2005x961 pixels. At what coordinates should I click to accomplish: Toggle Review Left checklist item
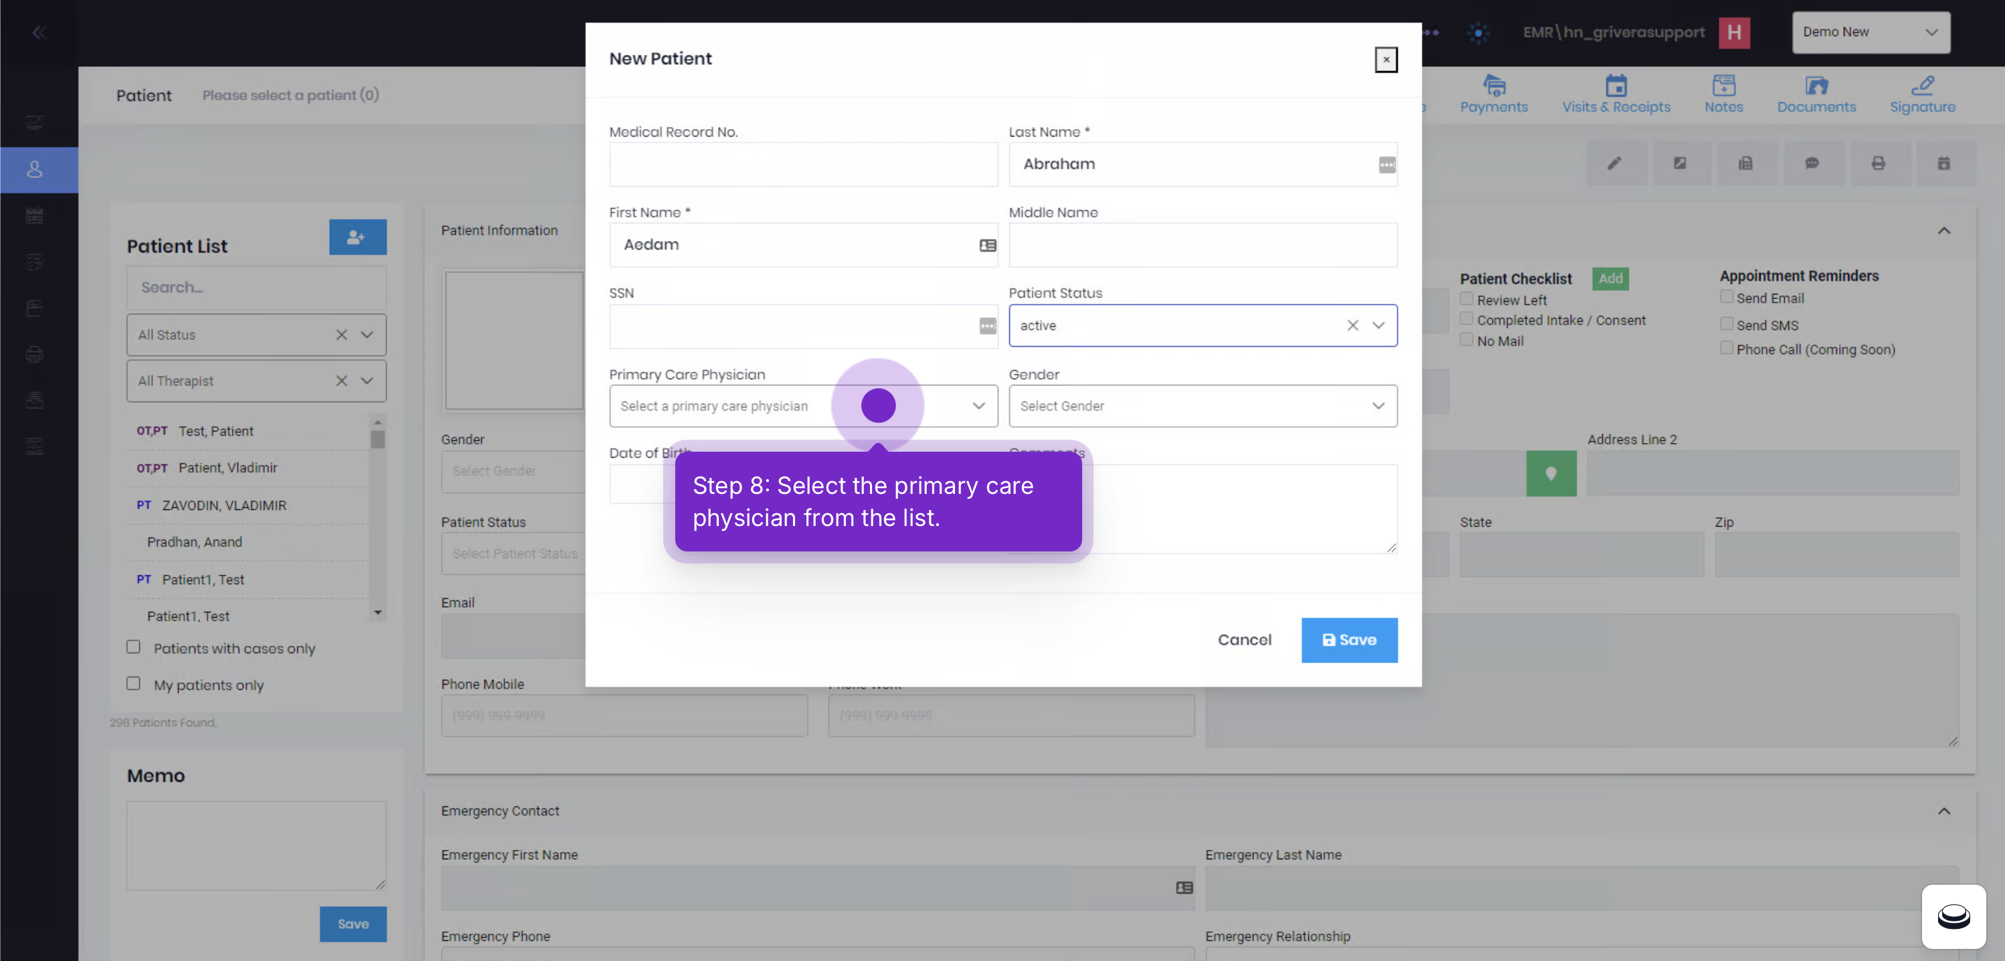click(1466, 298)
